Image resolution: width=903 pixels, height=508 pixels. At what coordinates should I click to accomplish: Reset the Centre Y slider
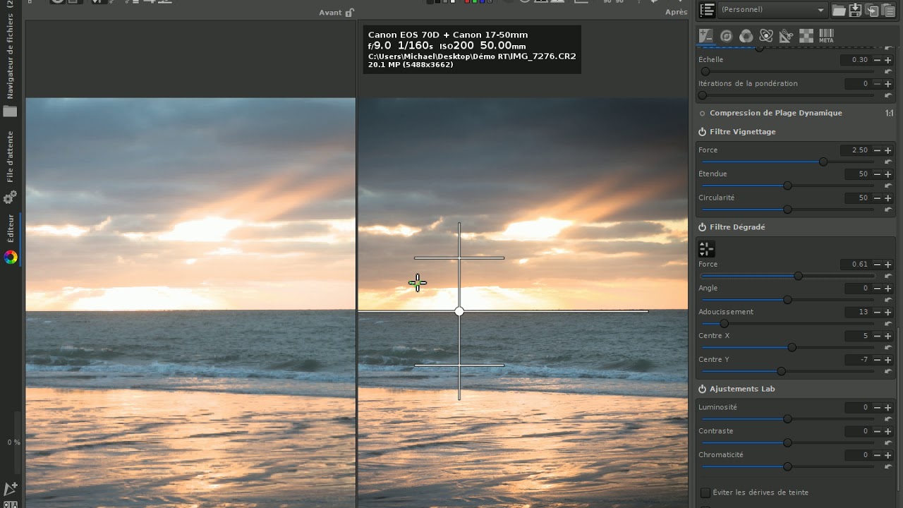point(888,371)
